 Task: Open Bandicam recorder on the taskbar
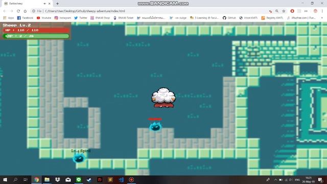[x=131, y=179]
